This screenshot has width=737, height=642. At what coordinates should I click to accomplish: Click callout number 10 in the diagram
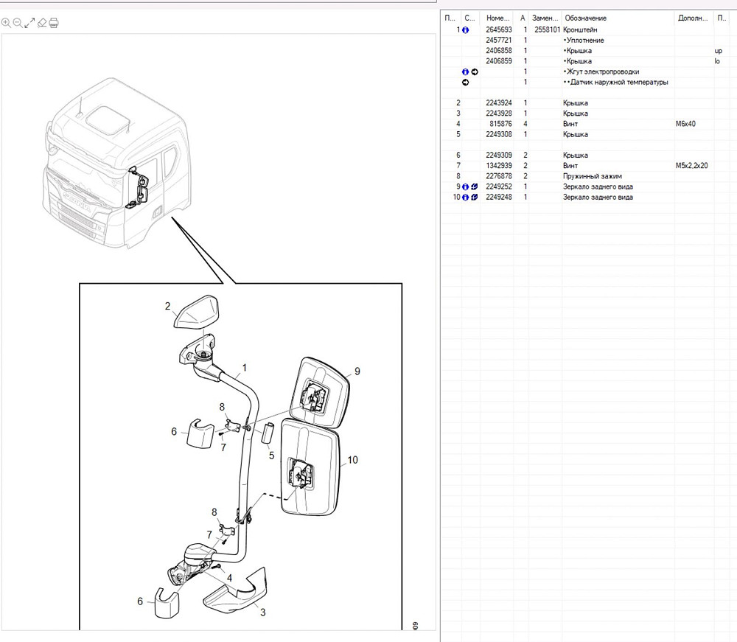coord(352,460)
